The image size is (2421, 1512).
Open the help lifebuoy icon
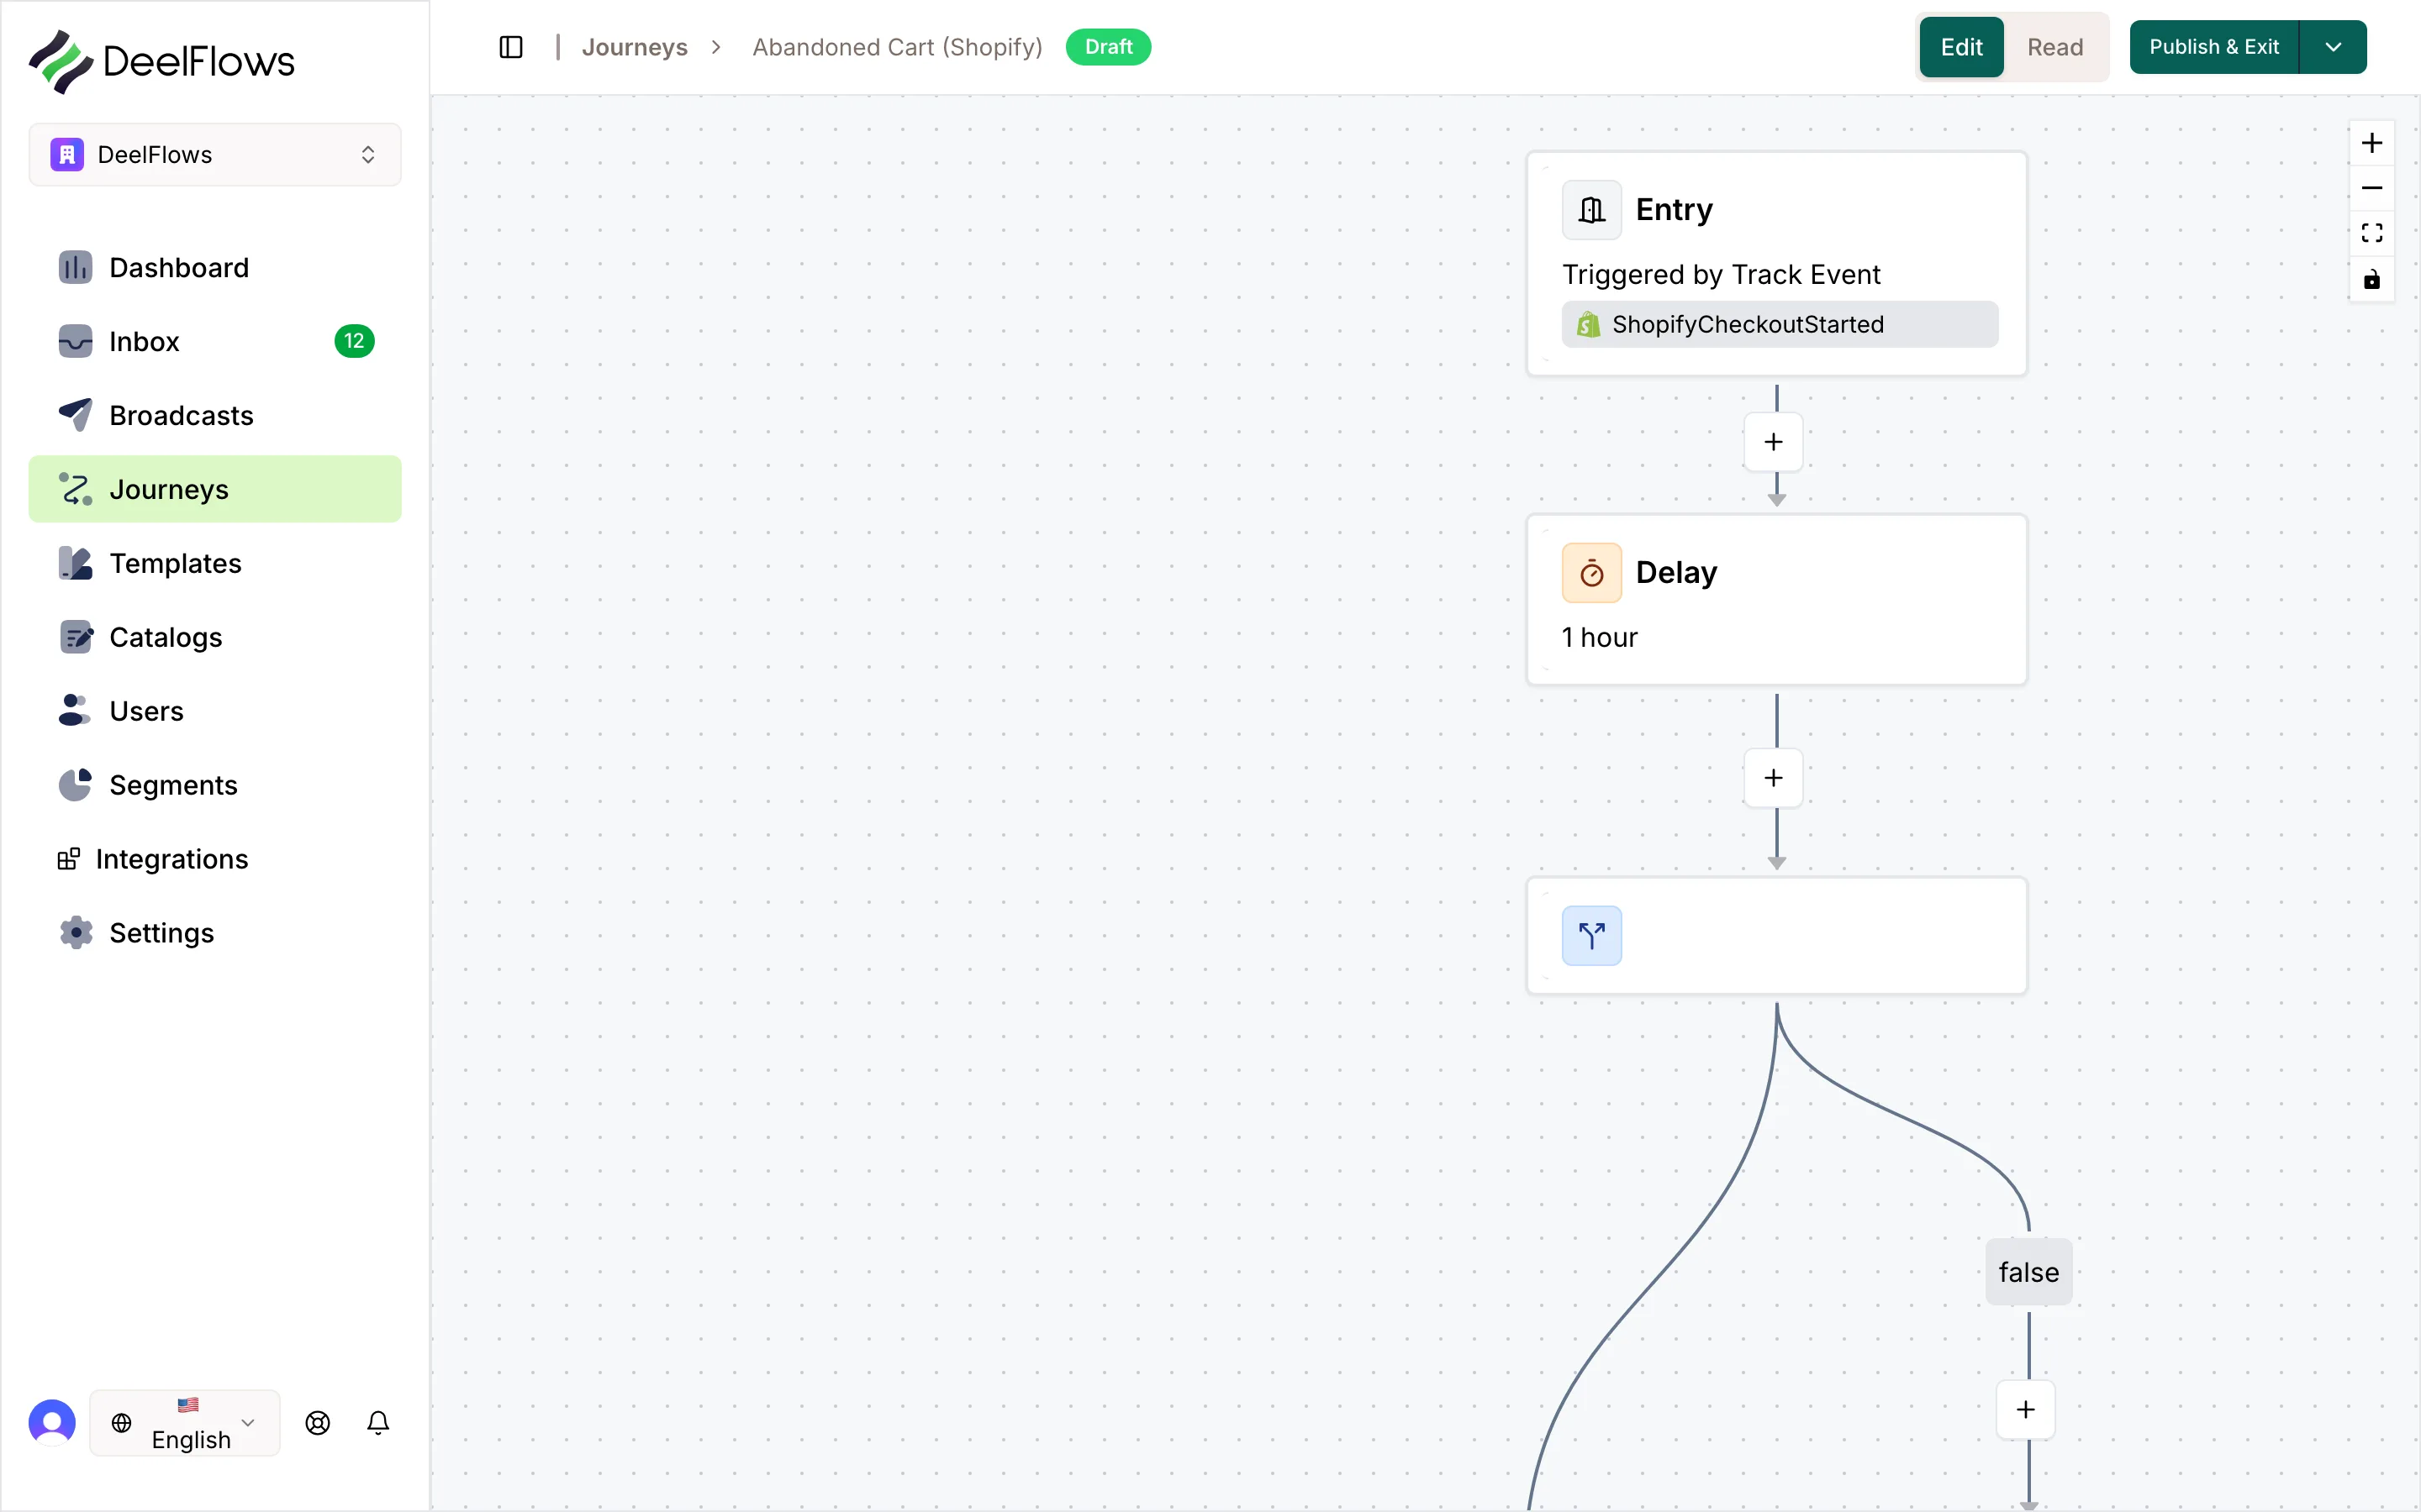318,1423
